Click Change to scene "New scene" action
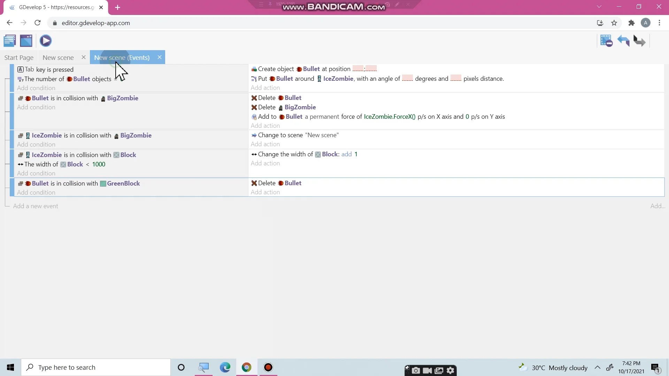 pos(295,135)
